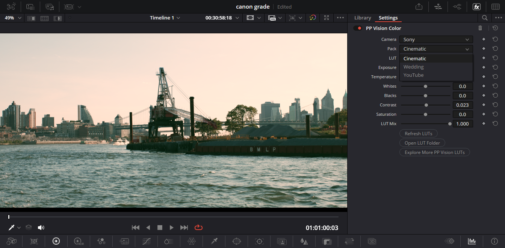Stop playback
Screen dimensions: 505x248
click(160, 227)
